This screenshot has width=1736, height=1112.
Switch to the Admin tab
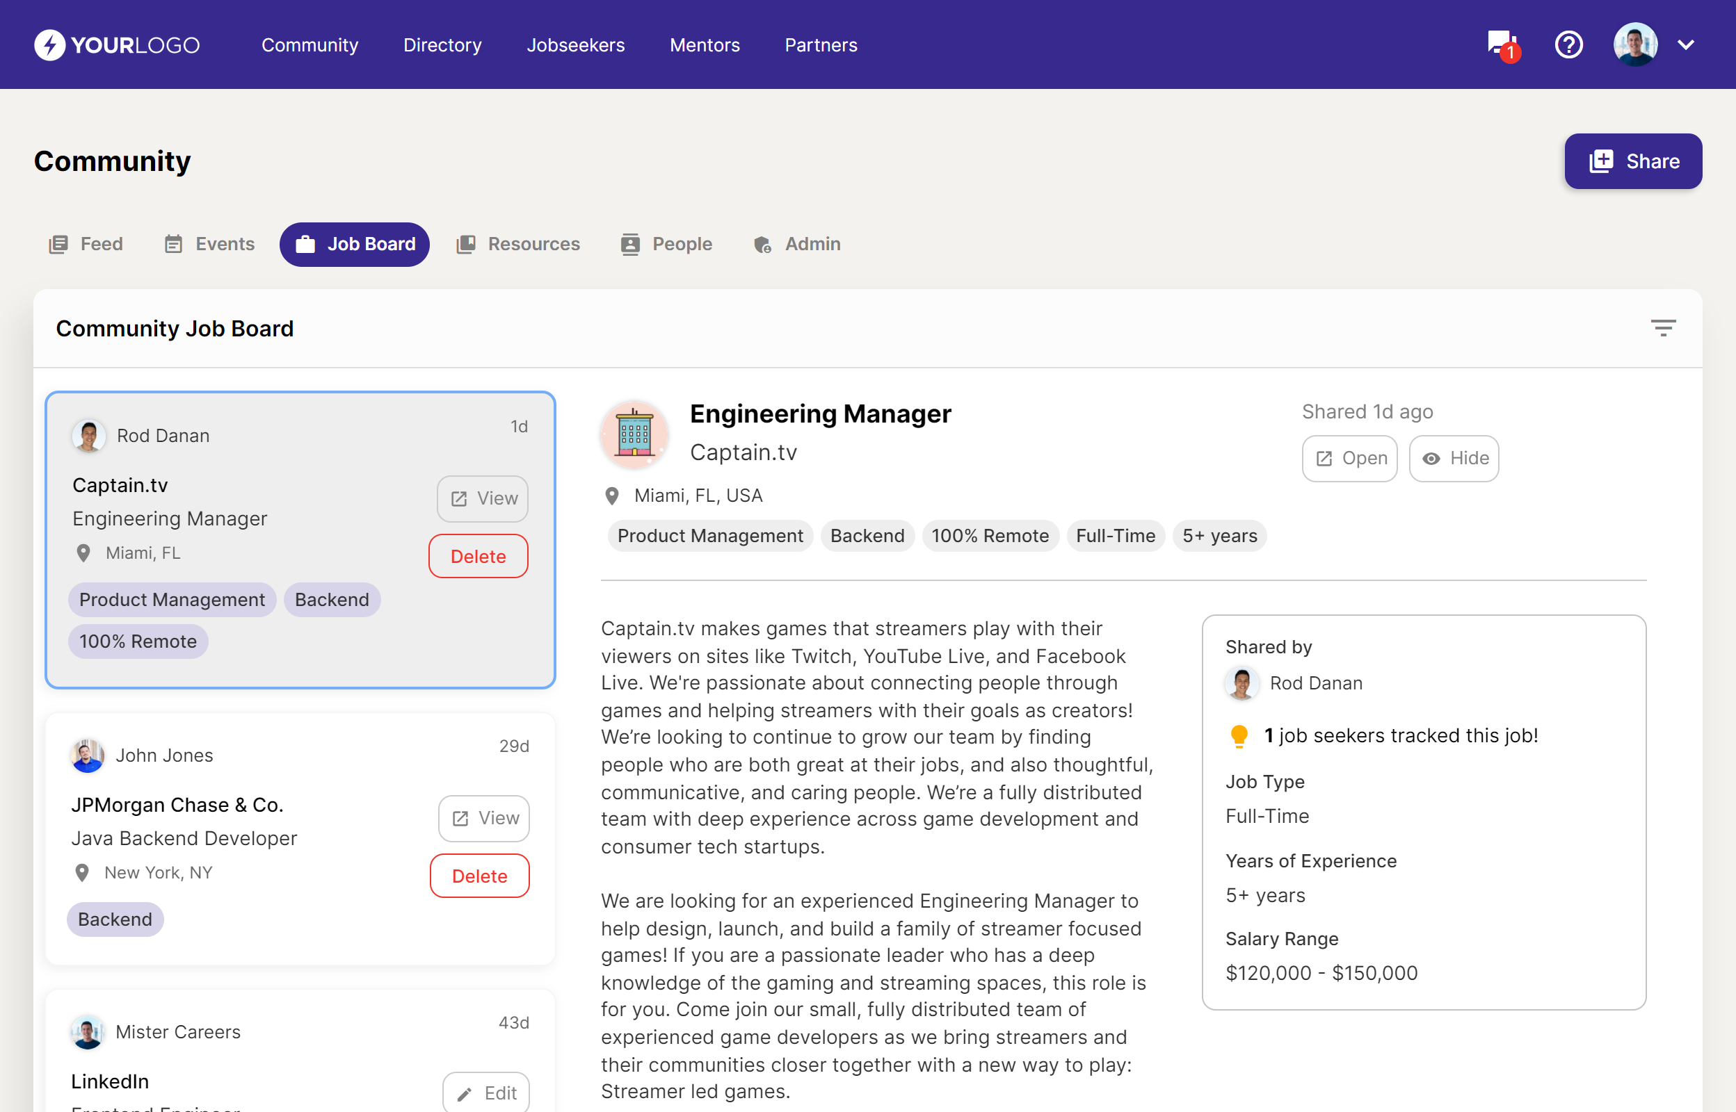(x=797, y=244)
